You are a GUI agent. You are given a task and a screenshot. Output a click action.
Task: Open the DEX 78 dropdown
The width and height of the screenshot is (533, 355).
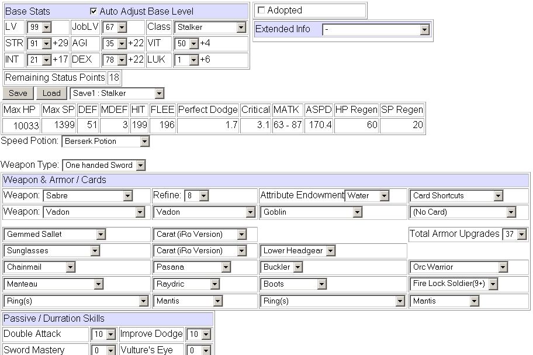(x=114, y=60)
